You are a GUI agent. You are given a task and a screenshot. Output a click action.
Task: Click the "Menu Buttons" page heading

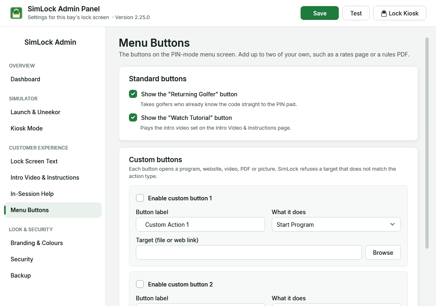[x=154, y=43]
